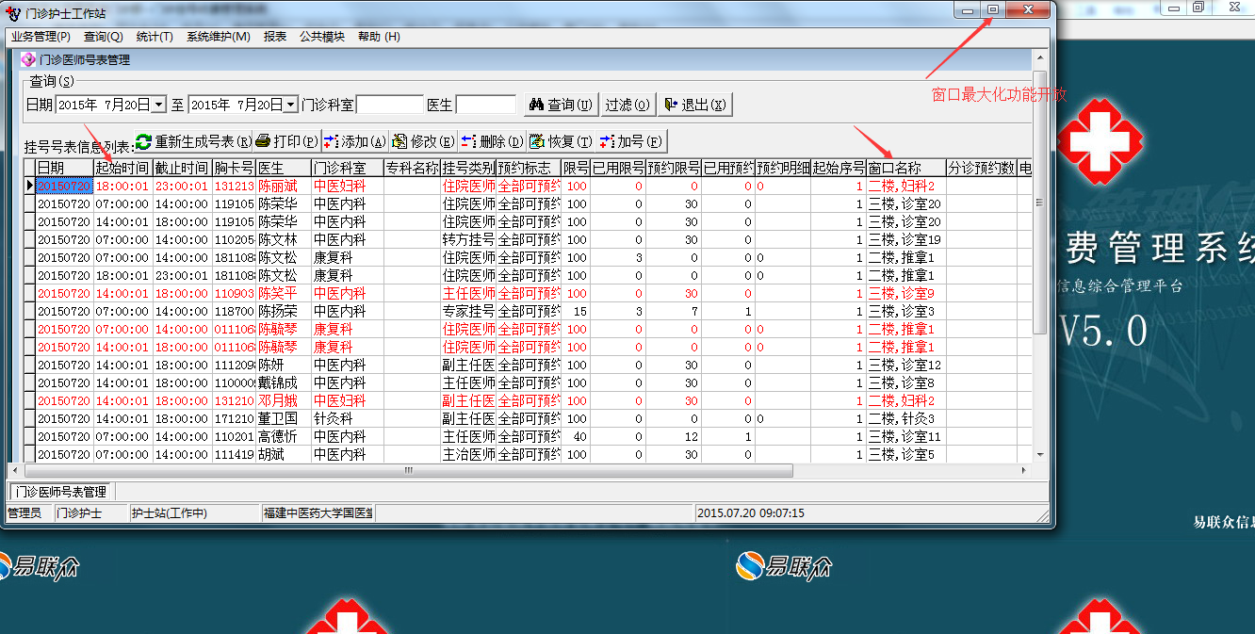Click the 日期 column header
The image size is (1255, 634).
[64, 168]
